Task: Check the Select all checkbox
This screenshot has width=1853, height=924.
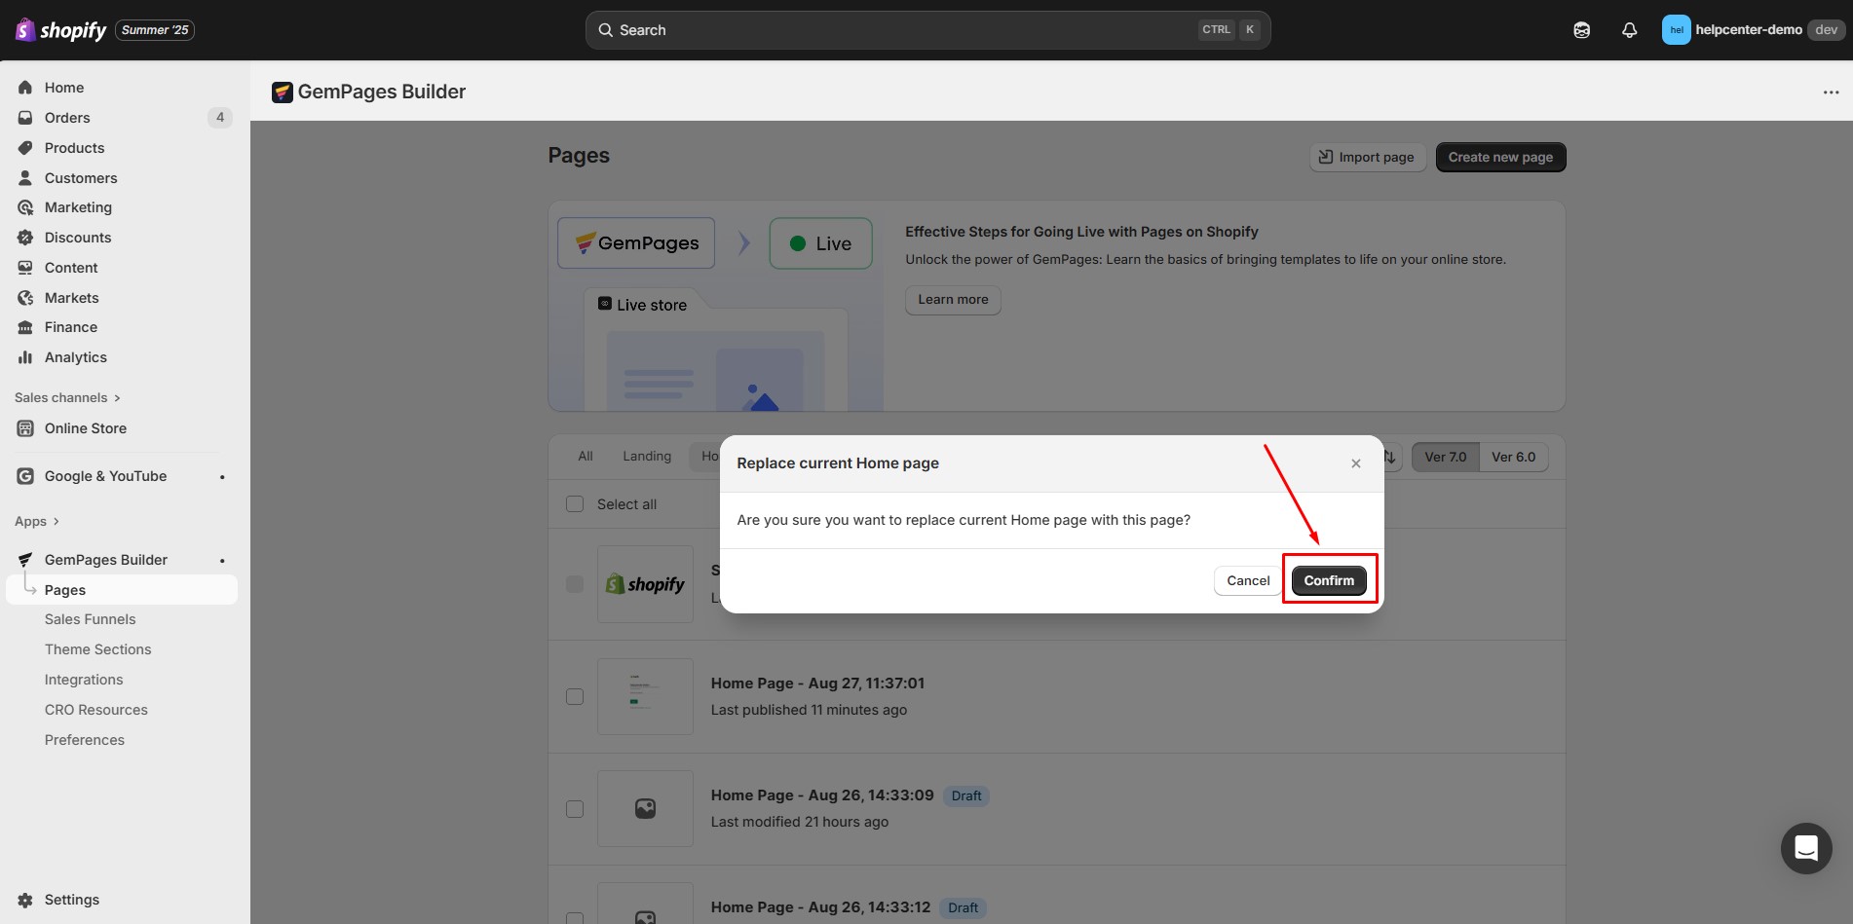Action: [575, 504]
